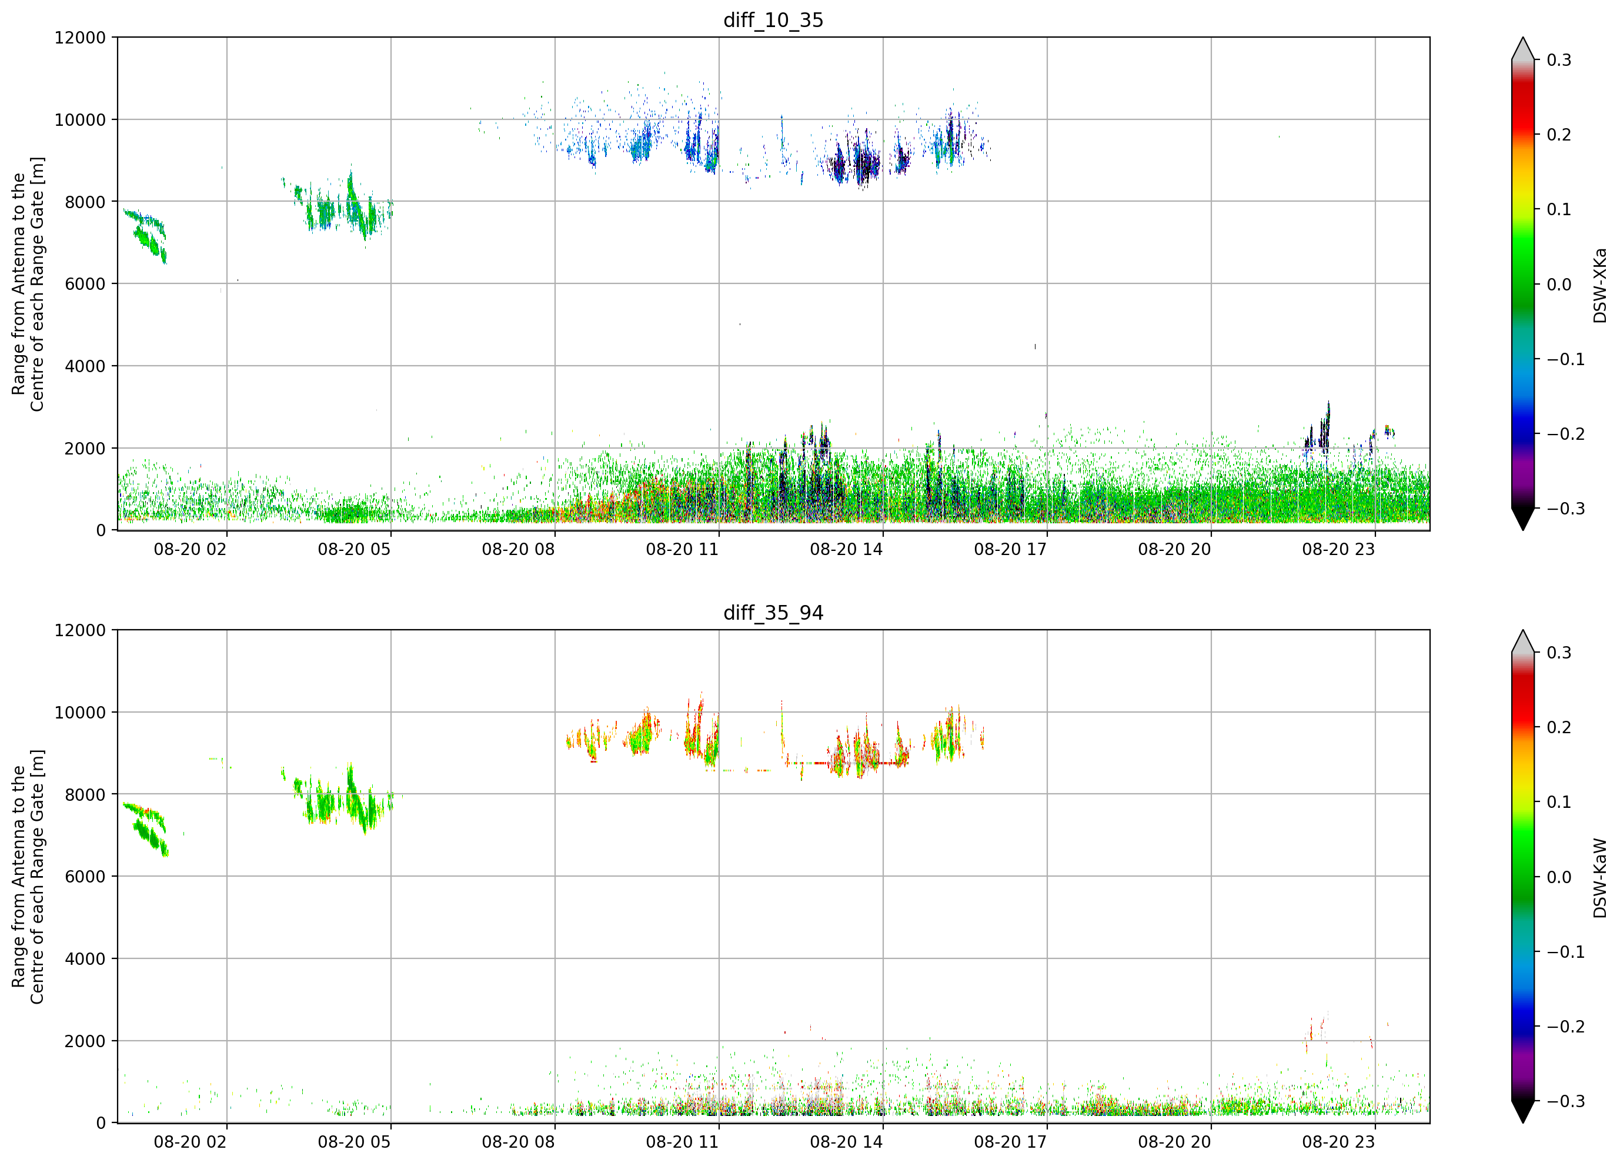This screenshot has height=1163, width=1620.
Task: Click the −0.2 tick on the DSW-KaW colorbar
Action: coord(1566,1027)
